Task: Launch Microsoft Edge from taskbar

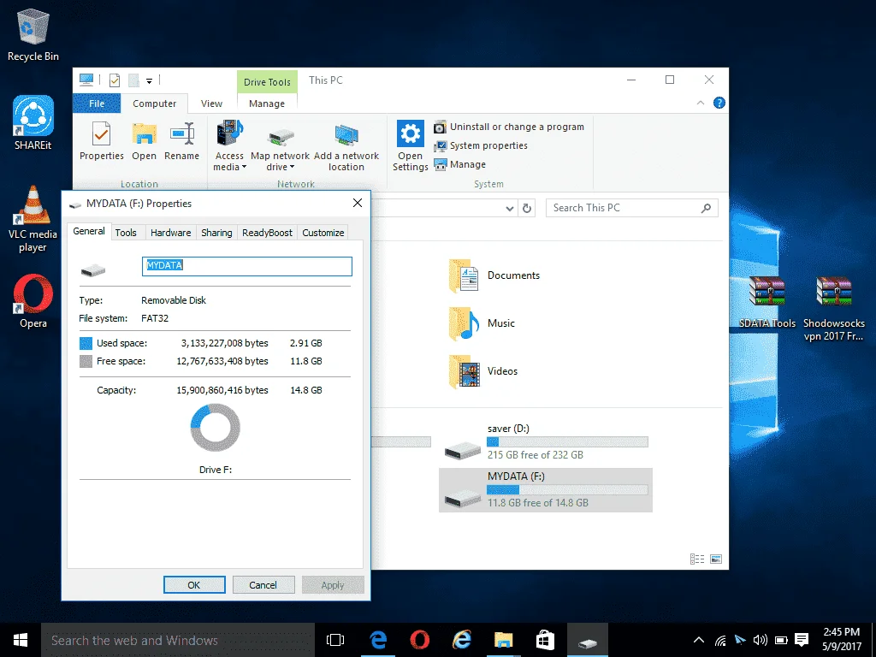Action: pos(378,640)
